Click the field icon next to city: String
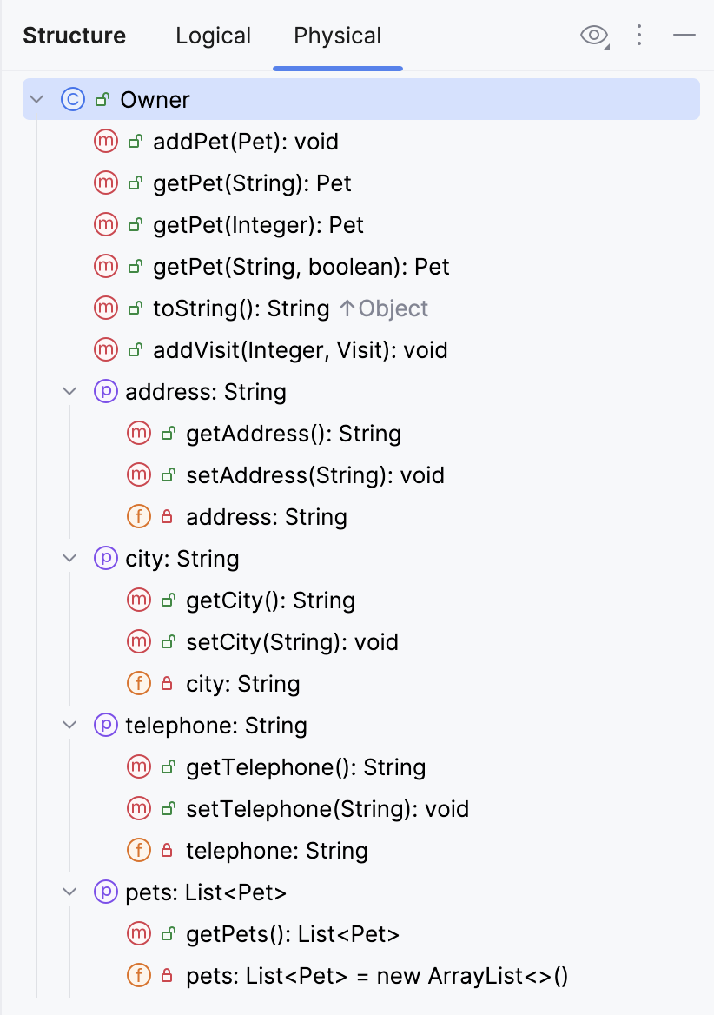714x1015 pixels. (x=138, y=683)
